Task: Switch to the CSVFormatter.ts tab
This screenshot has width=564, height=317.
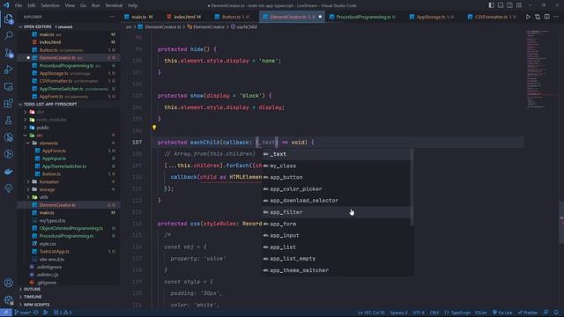Action: tap(493, 17)
